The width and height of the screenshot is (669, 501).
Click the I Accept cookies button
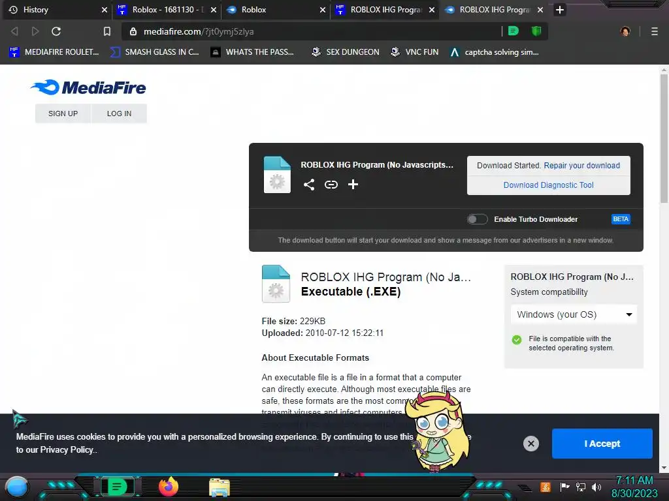(602, 444)
